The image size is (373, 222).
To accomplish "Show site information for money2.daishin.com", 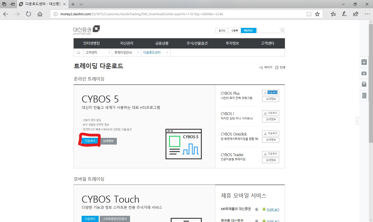I will pos(55,14).
